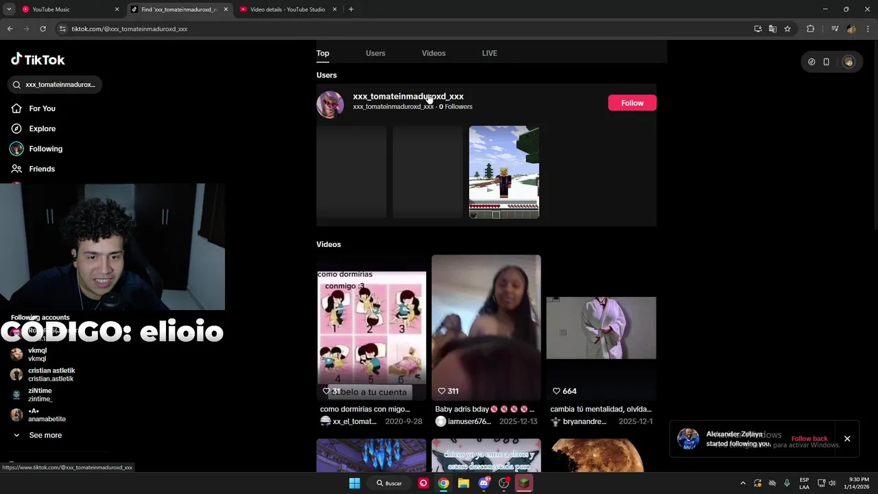878x494 pixels.
Task: Show hidden system tray icons
Action: click(x=743, y=483)
